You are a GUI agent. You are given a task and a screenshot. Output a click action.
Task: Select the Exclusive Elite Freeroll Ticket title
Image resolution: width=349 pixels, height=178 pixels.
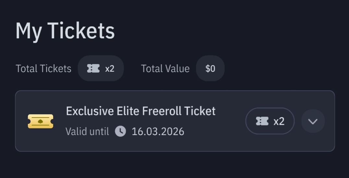coord(140,111)
